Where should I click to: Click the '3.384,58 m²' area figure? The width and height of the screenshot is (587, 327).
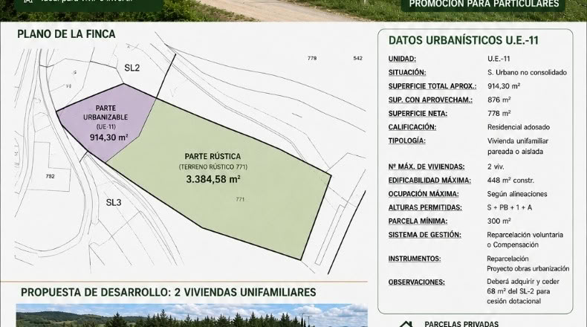[213, 179]
